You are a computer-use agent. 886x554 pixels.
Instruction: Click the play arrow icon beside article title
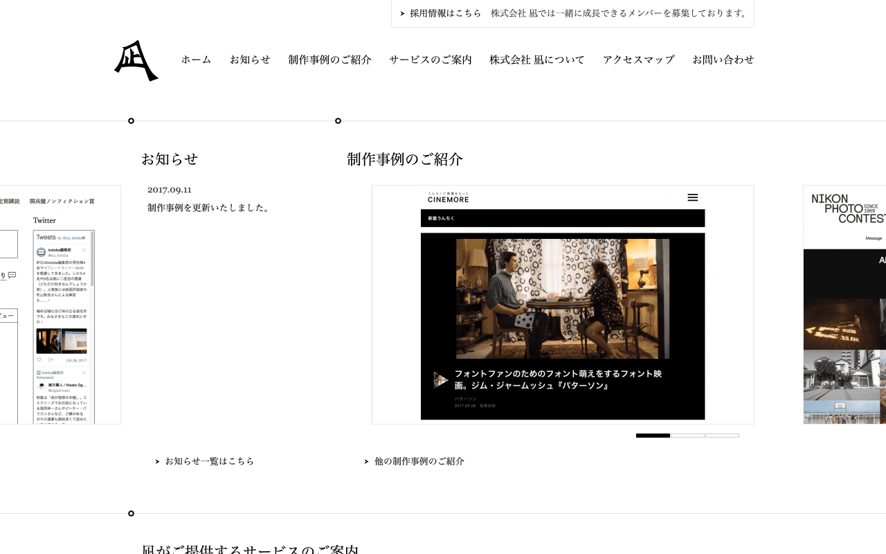(441, 379)
